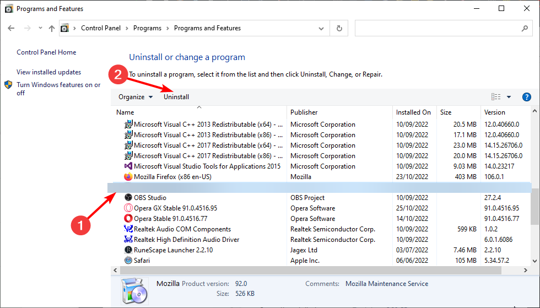Open the More view options dropdown arrow
This screenshot has height=308, width=540.
tap(509, 97)
